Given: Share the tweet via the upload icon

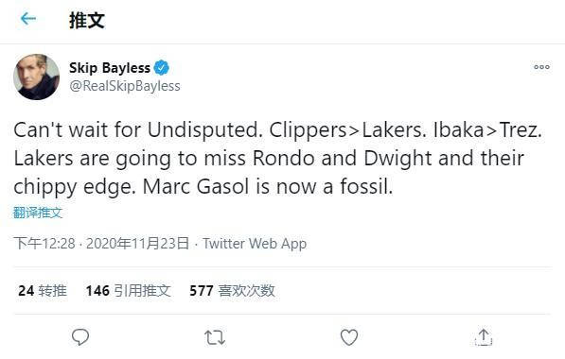Looking at the screenshot, I should tap(484, 337).
